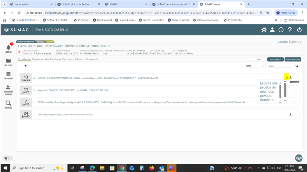Select the circle checkbox beside Todos filter

point(241,66)
